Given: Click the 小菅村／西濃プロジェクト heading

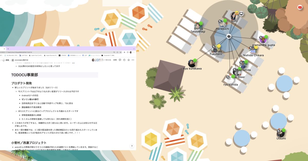Looking at the screenshot, I should [29, 143].
